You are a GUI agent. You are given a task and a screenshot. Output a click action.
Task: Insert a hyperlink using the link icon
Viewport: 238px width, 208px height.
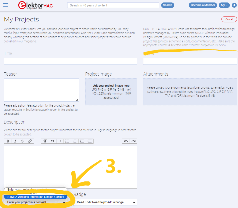point(30,141)
